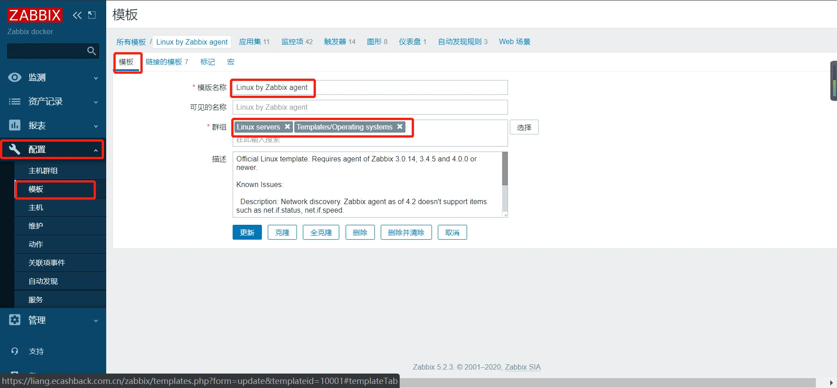Screen dimensions: 837x388
Task: Click the bar chart icon for 报表
Action: [14, 125]
